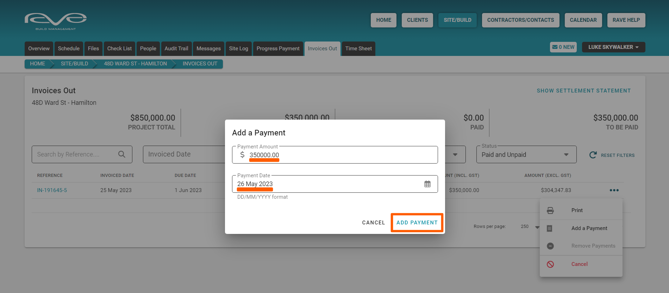Open the Site Log tab

click(238, 49)
